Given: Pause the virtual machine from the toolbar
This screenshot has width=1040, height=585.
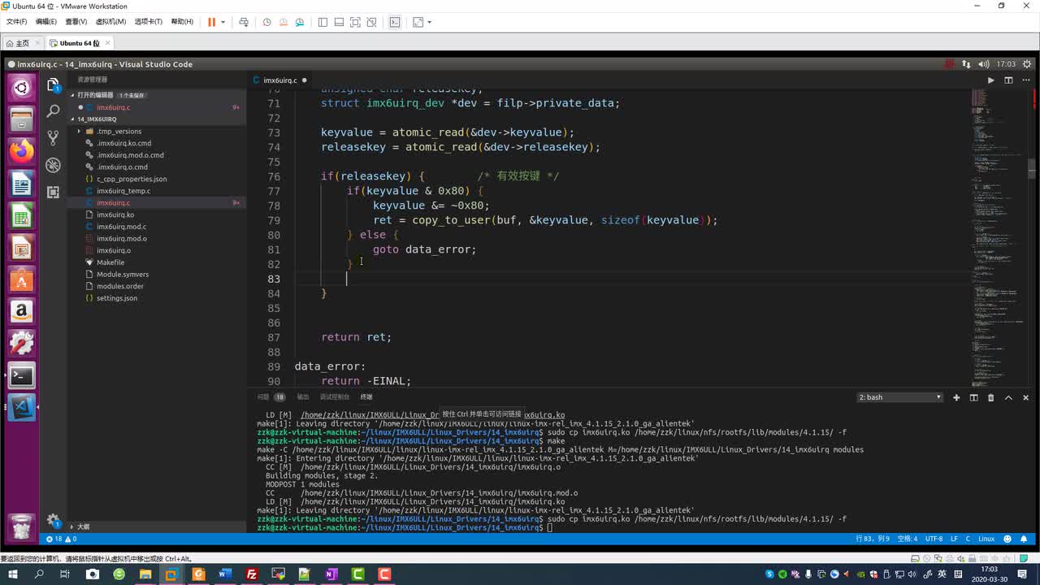Looking at the screenshot, I should pyautogui.click(x=211, y=22).
